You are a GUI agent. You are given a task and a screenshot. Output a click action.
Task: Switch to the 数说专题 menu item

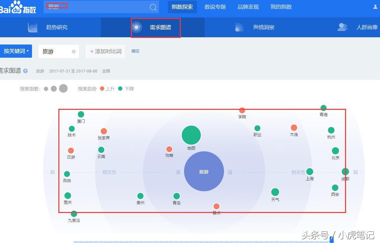coord(215,7)
